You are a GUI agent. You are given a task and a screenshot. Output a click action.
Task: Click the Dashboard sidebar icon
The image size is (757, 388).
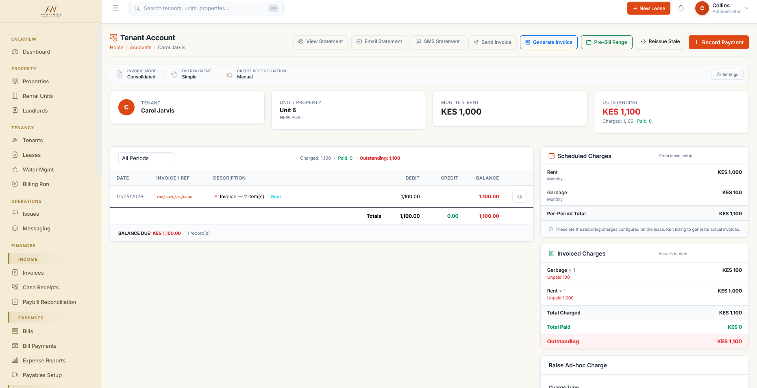[x=15, y=52]
